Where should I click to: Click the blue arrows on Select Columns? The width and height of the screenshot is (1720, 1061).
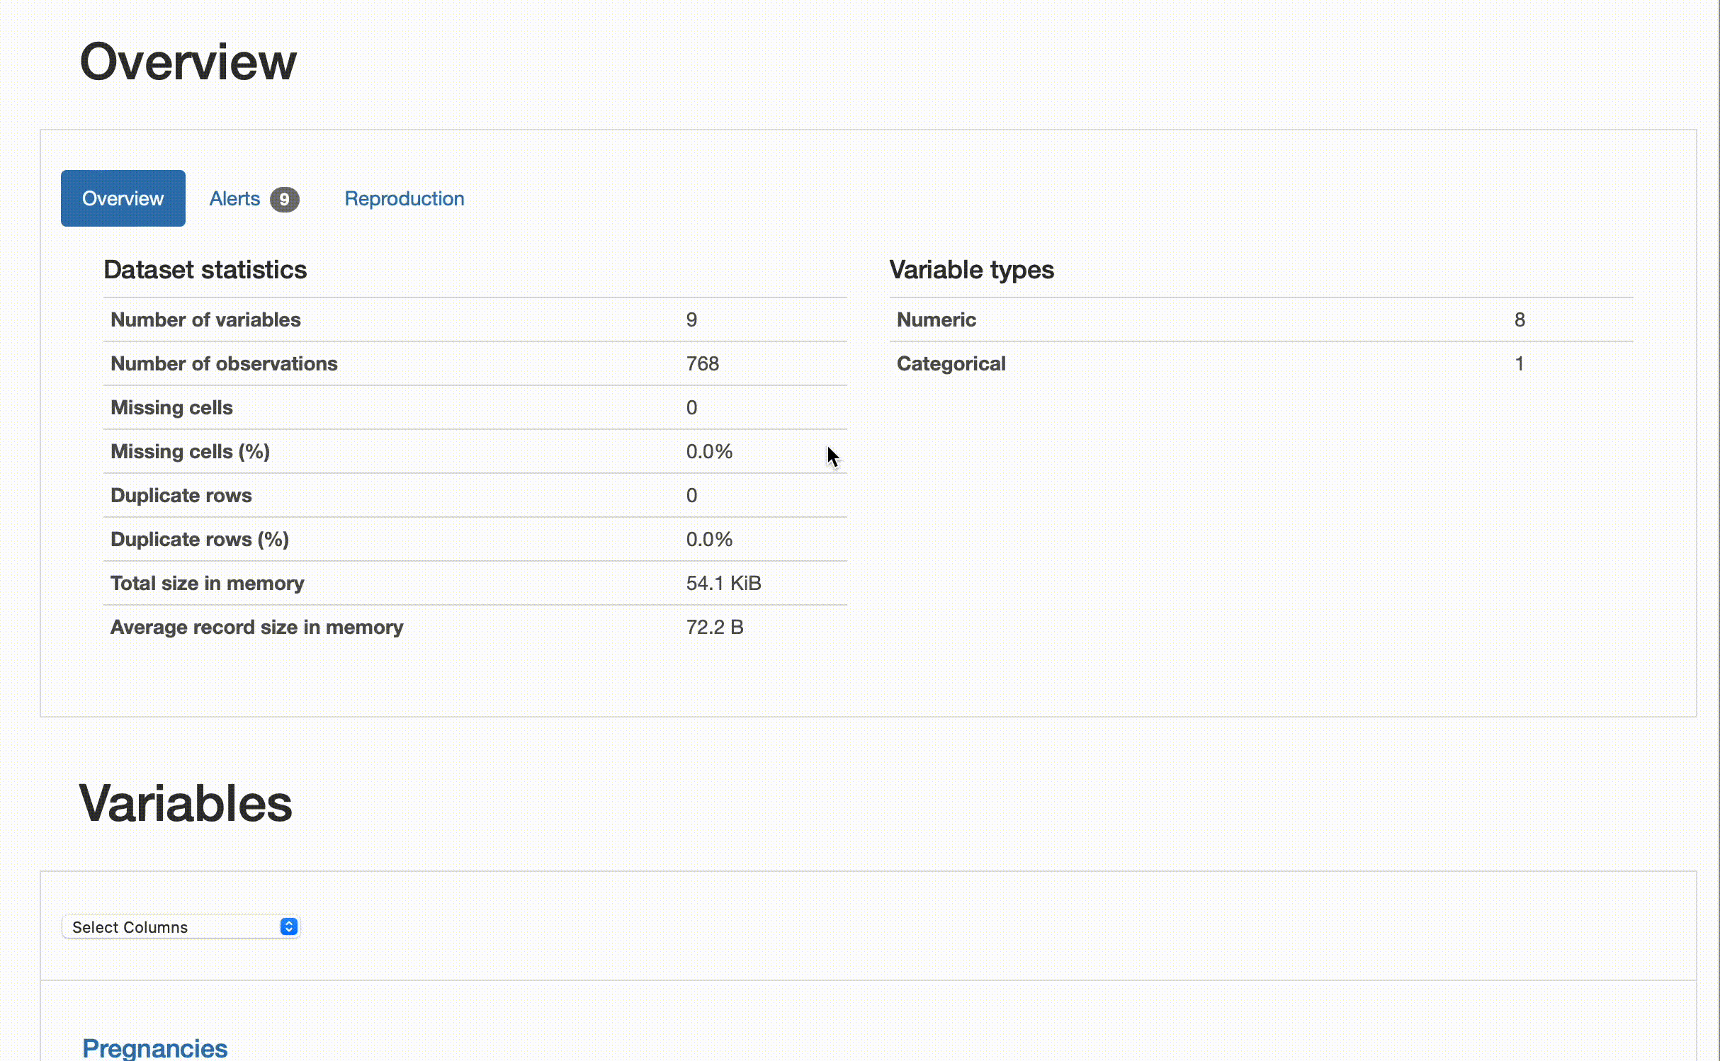[288, 927]
